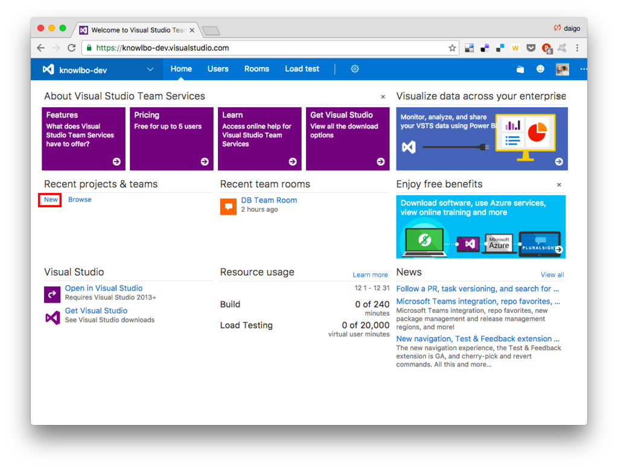Click the arrow on Power BI banner
Screen dimensions: 618x469
[x=559, y=162]
